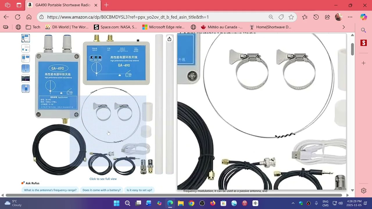372x209 pixels.
Task: Open OBS Studio from taskbar
Action: click(202, 203)
